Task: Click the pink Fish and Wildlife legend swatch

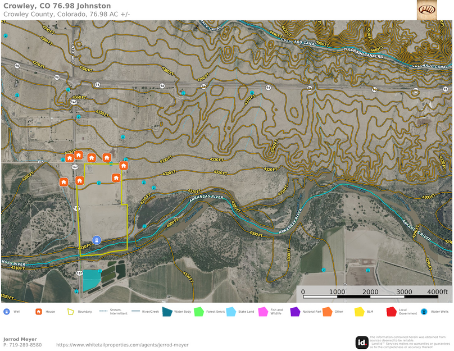Action: (x=262, y=311)
